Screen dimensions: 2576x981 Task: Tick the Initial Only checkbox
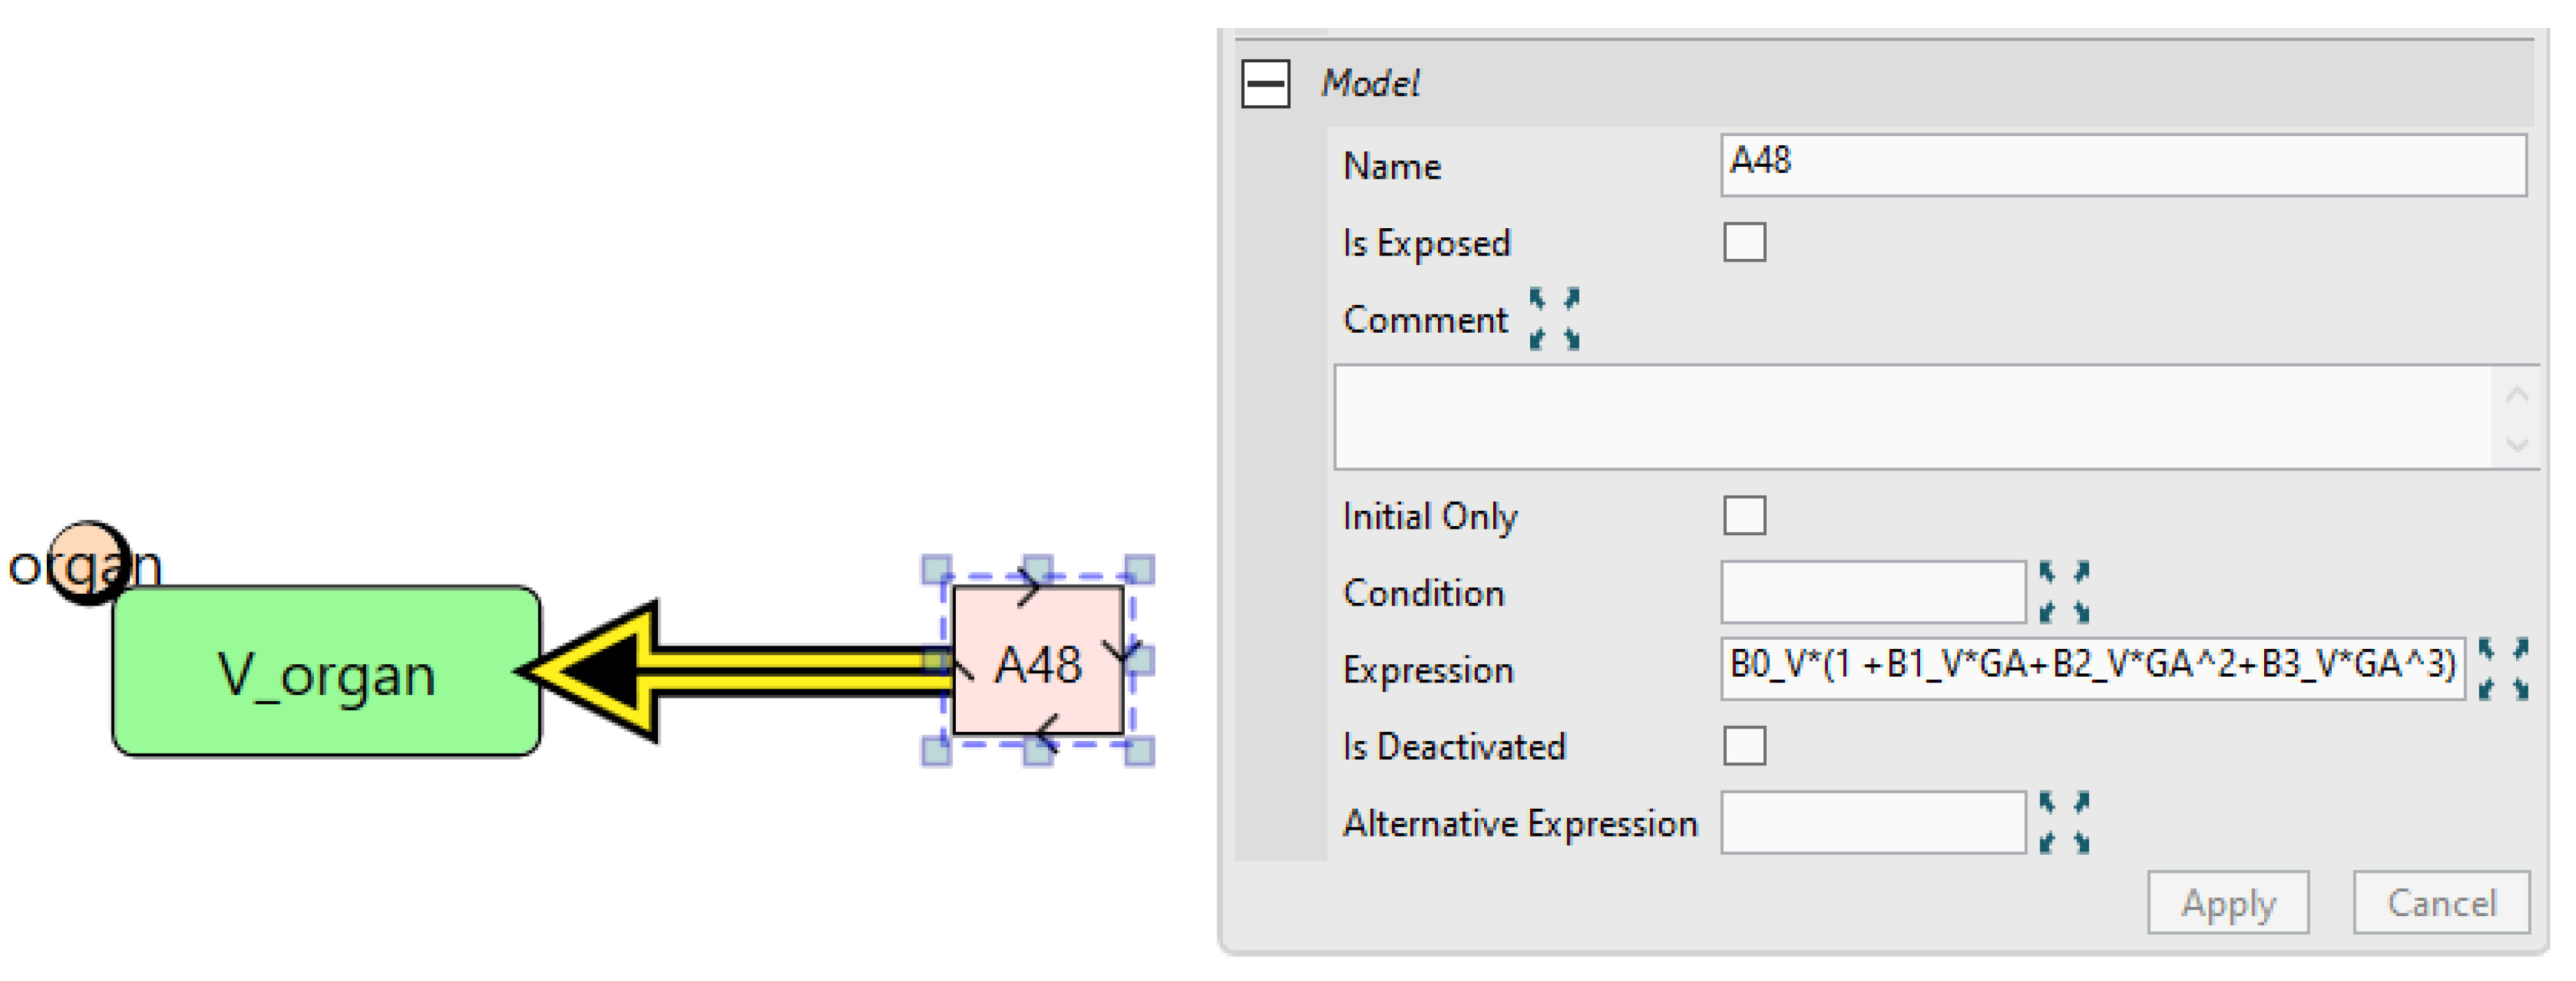point(1744,516)
